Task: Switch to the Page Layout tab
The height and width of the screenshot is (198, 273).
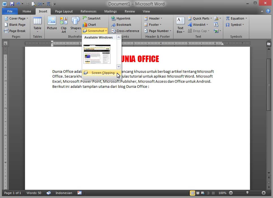Action: [64, 11]
